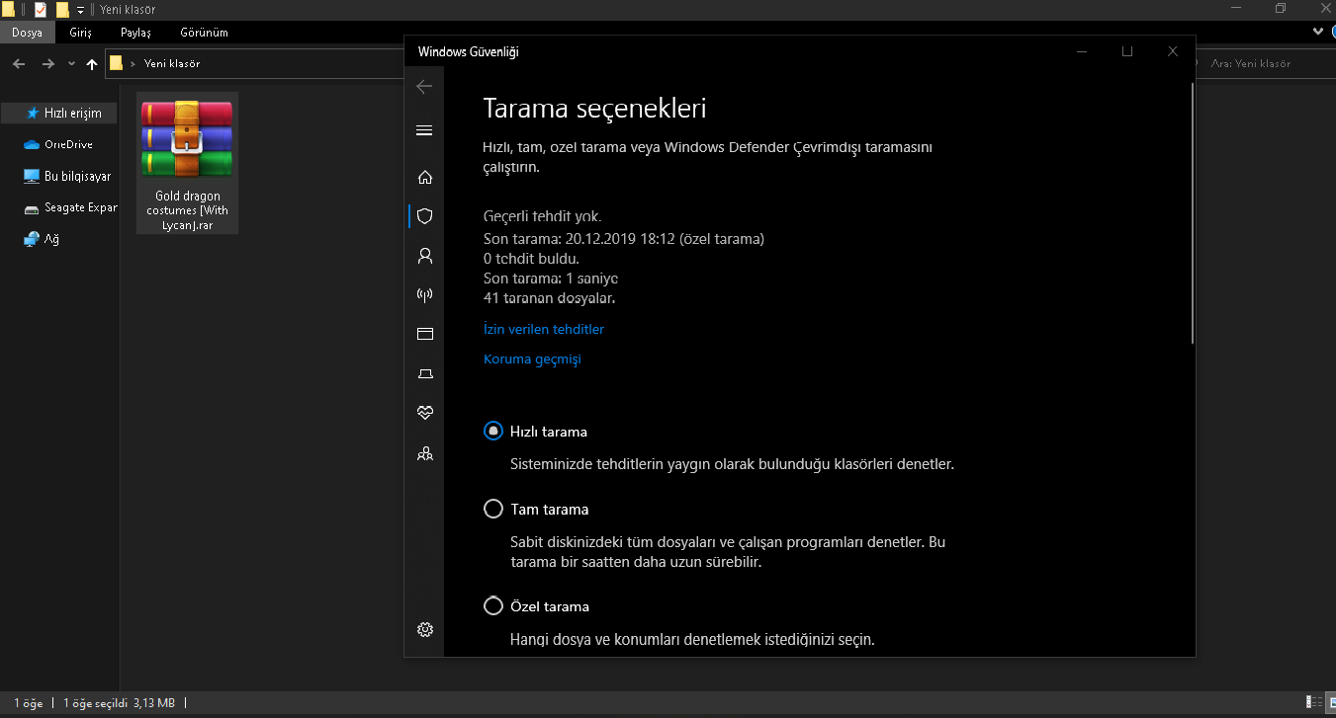The width and height of the screenshot is (1336, 718).
Task: Click the properties checkmark icon in Explorer title bar
Action: [41, 10]
